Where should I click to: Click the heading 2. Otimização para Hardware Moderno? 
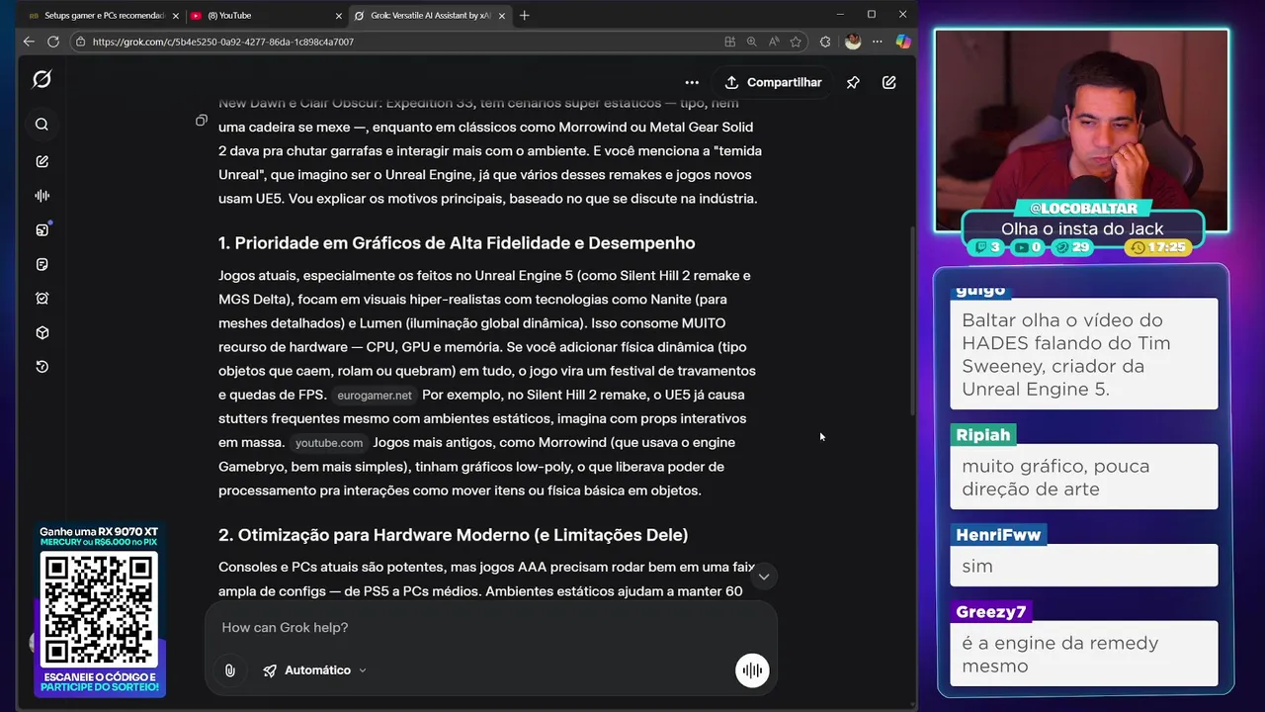point(453,535)
